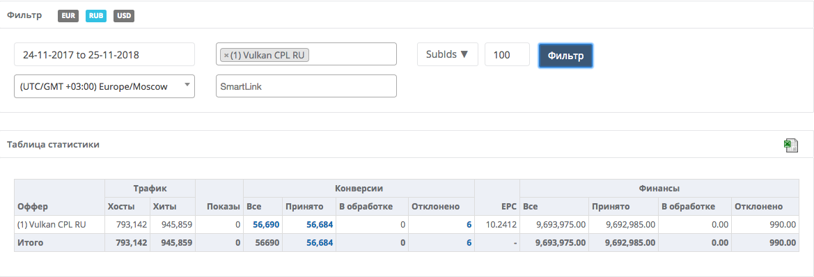Select EUR currency filter
This screenshot has height=277, width=814.
tap(68, 15)
